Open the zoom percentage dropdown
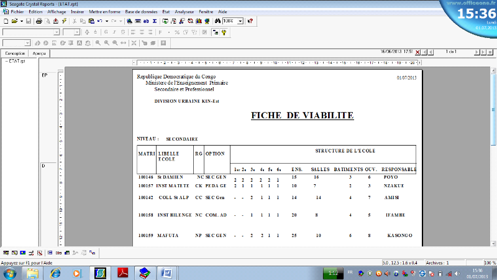 [x=239, y=21]
